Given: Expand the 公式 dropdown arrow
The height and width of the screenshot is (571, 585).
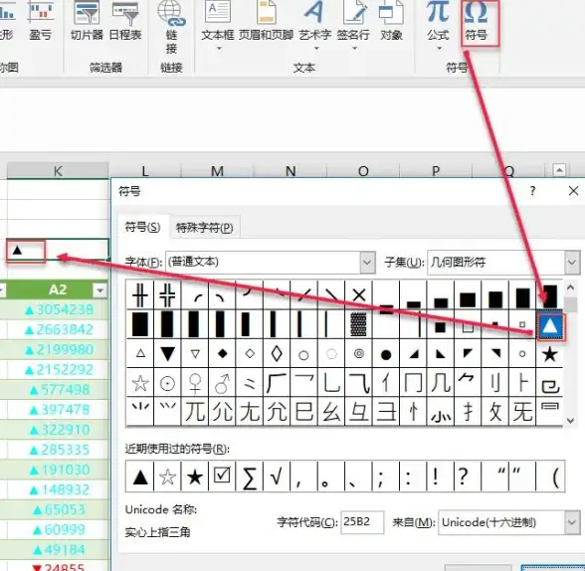Looking at the screenshot, I should (x=439, y=48).
